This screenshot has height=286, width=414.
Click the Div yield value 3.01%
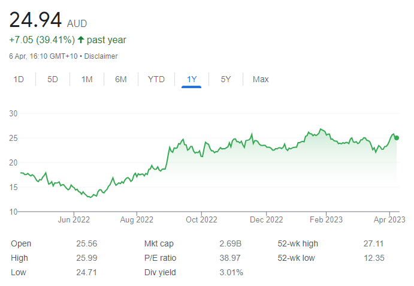(x=231, y=272)
